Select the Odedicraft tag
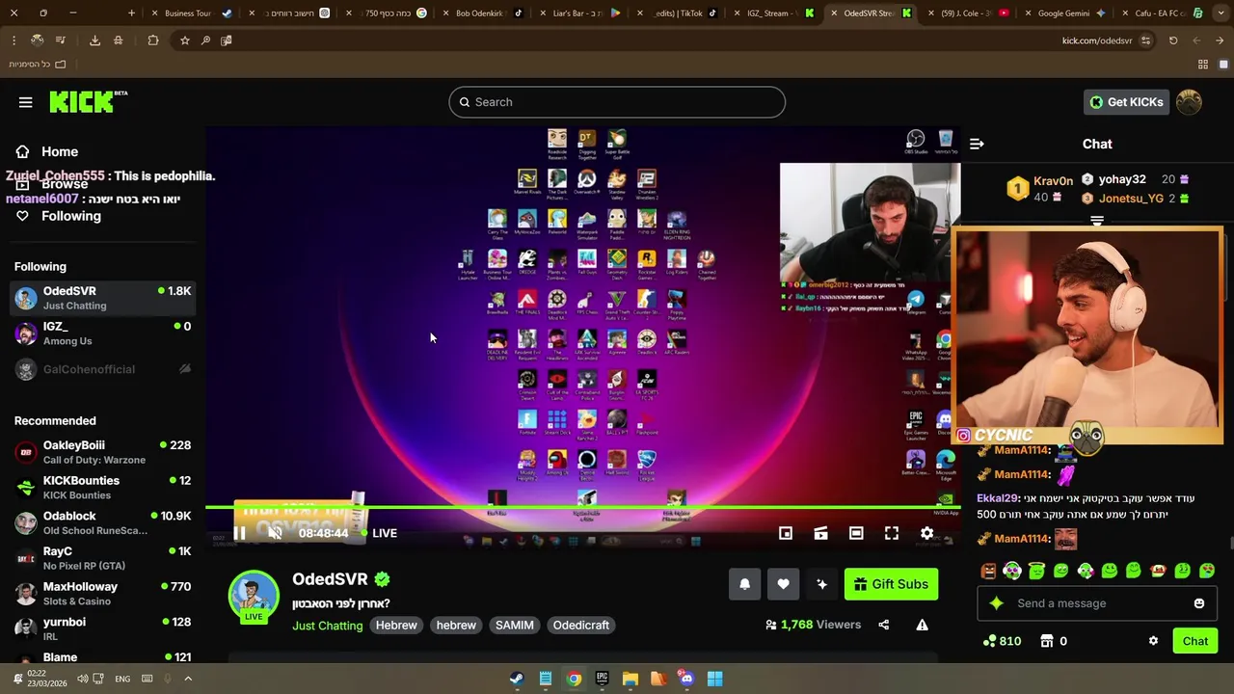The height and width of the screenshot is (694, 1234). [x=581, y=626]
